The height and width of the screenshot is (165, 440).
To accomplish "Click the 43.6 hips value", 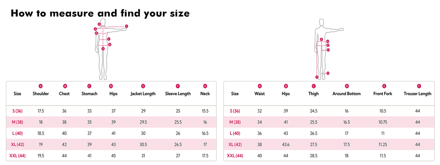I will pyautogui.click(x=285, y=145).
